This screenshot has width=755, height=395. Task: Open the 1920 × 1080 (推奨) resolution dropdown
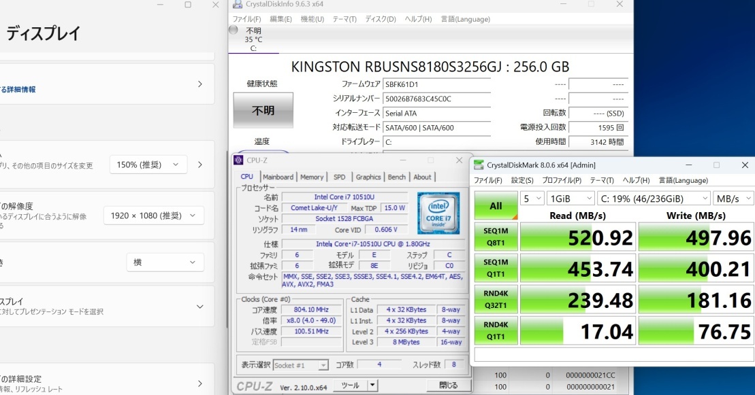click(x=154, y=216)
